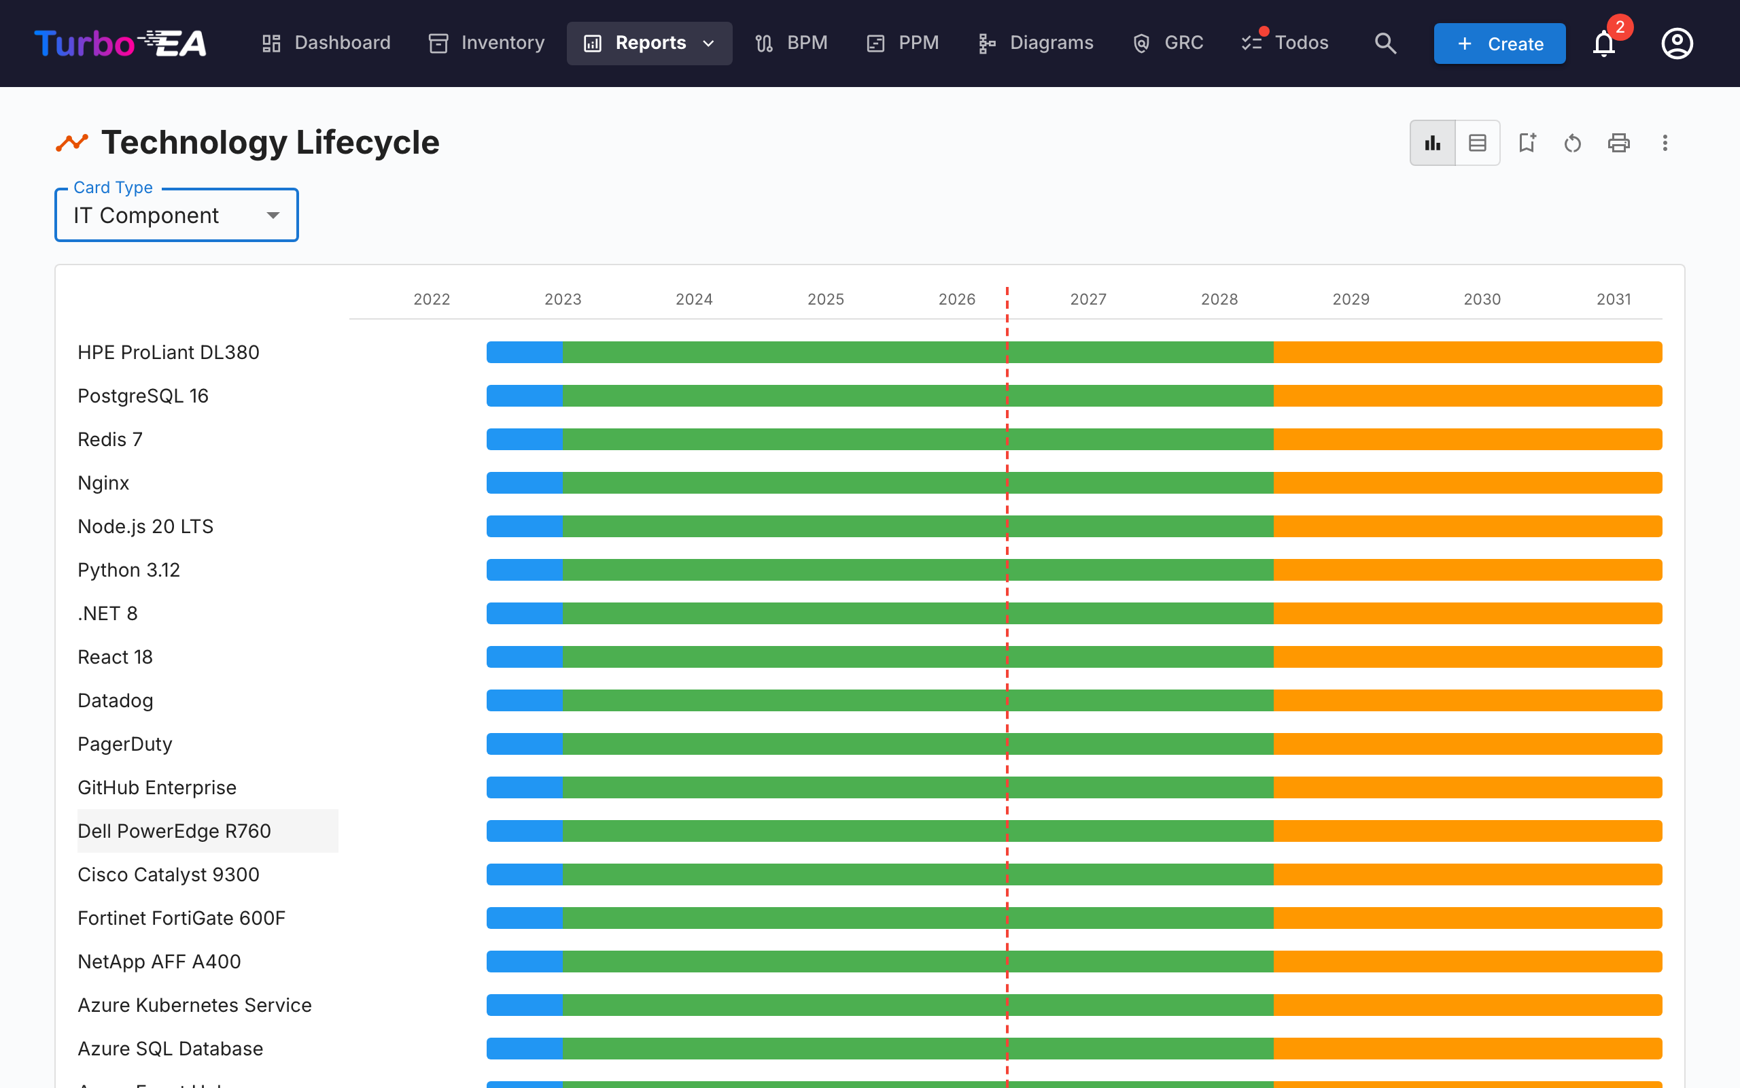Image resolution: width=1740 pixels, height=1088 pixels.
Task: Open the React 18 entry
Action: 115,657
